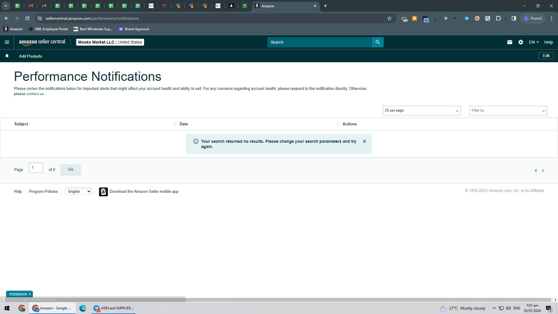The height and width of the screenshot is (314, 558).
Task: Click the Help link in header
Action: [548, 42]
